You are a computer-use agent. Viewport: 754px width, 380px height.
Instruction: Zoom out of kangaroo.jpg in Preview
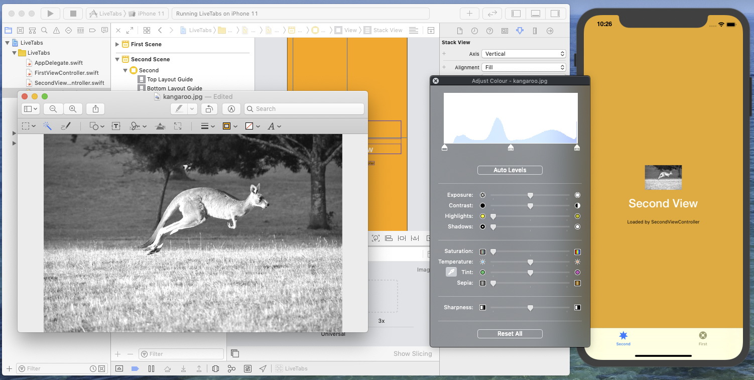(x=53, y=109)
